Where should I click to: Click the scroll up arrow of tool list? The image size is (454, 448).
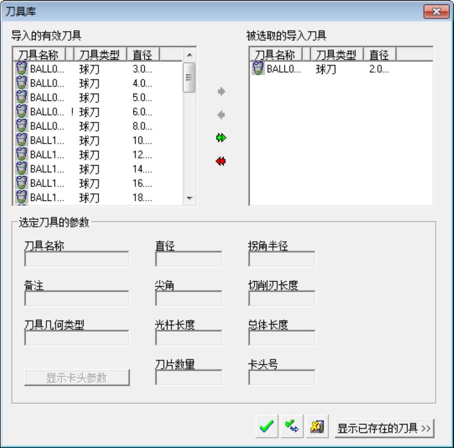[x=190, y=54]
